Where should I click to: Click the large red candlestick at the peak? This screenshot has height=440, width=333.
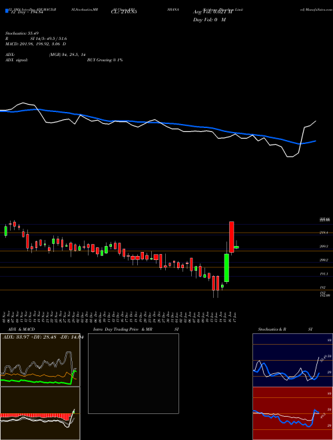click(232, 237)
